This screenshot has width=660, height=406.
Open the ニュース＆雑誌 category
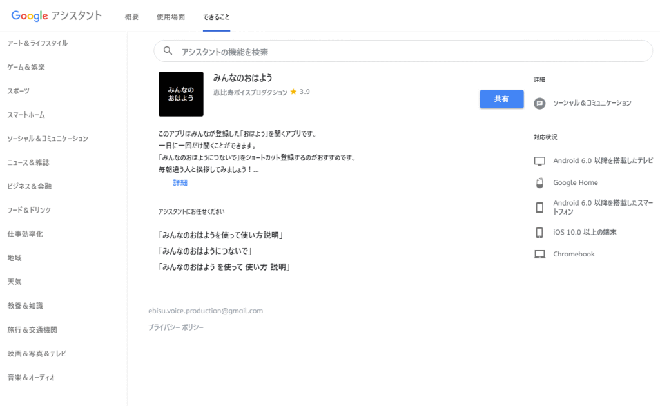point(28,162)
